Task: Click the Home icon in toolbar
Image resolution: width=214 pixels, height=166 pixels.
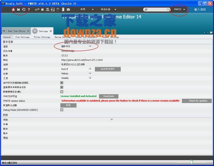Action: coord(14,9)
